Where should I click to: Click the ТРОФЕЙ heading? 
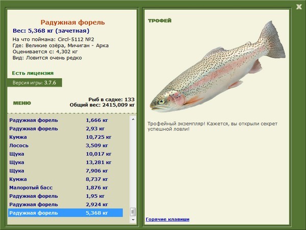click(x=160, y=20)
